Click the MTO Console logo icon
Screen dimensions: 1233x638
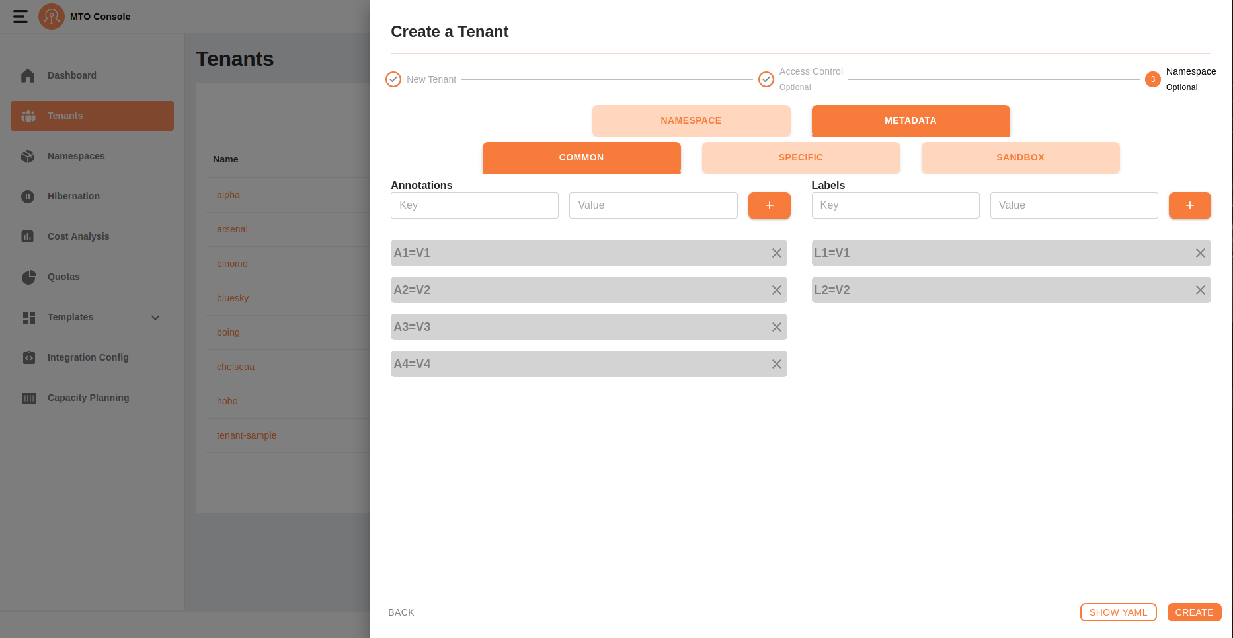[52, 17]
